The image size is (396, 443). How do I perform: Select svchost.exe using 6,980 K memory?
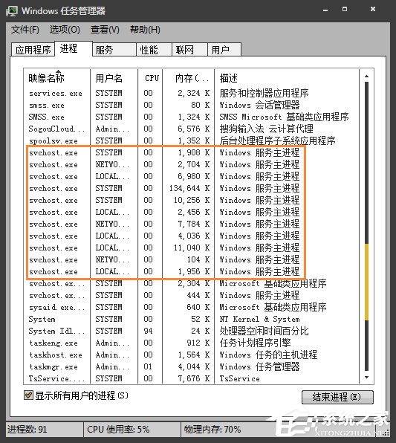192,176
